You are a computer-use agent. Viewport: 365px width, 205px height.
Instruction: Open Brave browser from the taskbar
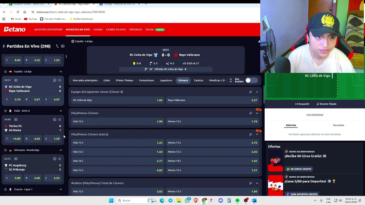196,200
